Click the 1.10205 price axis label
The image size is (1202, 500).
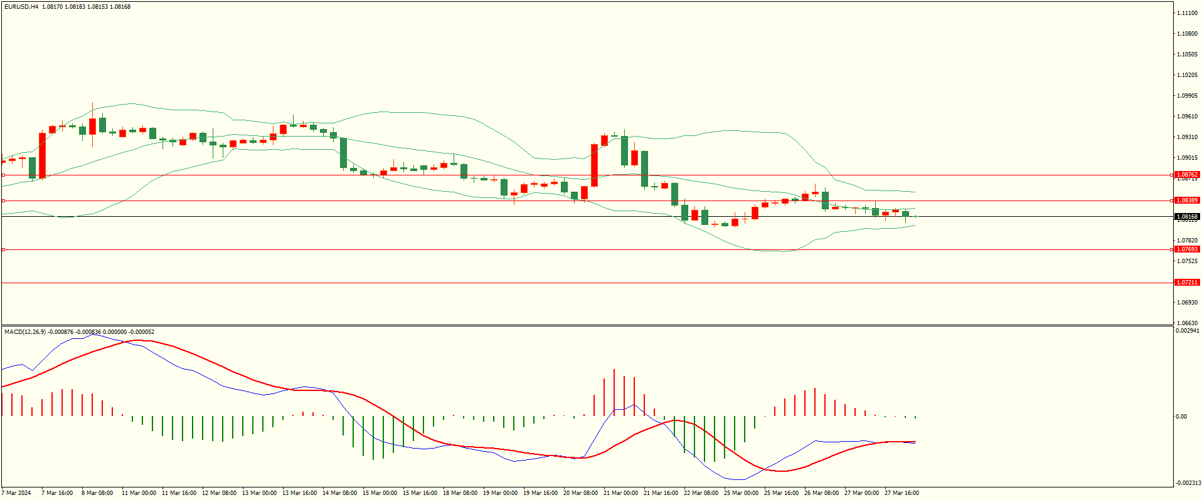point(1187,75)
